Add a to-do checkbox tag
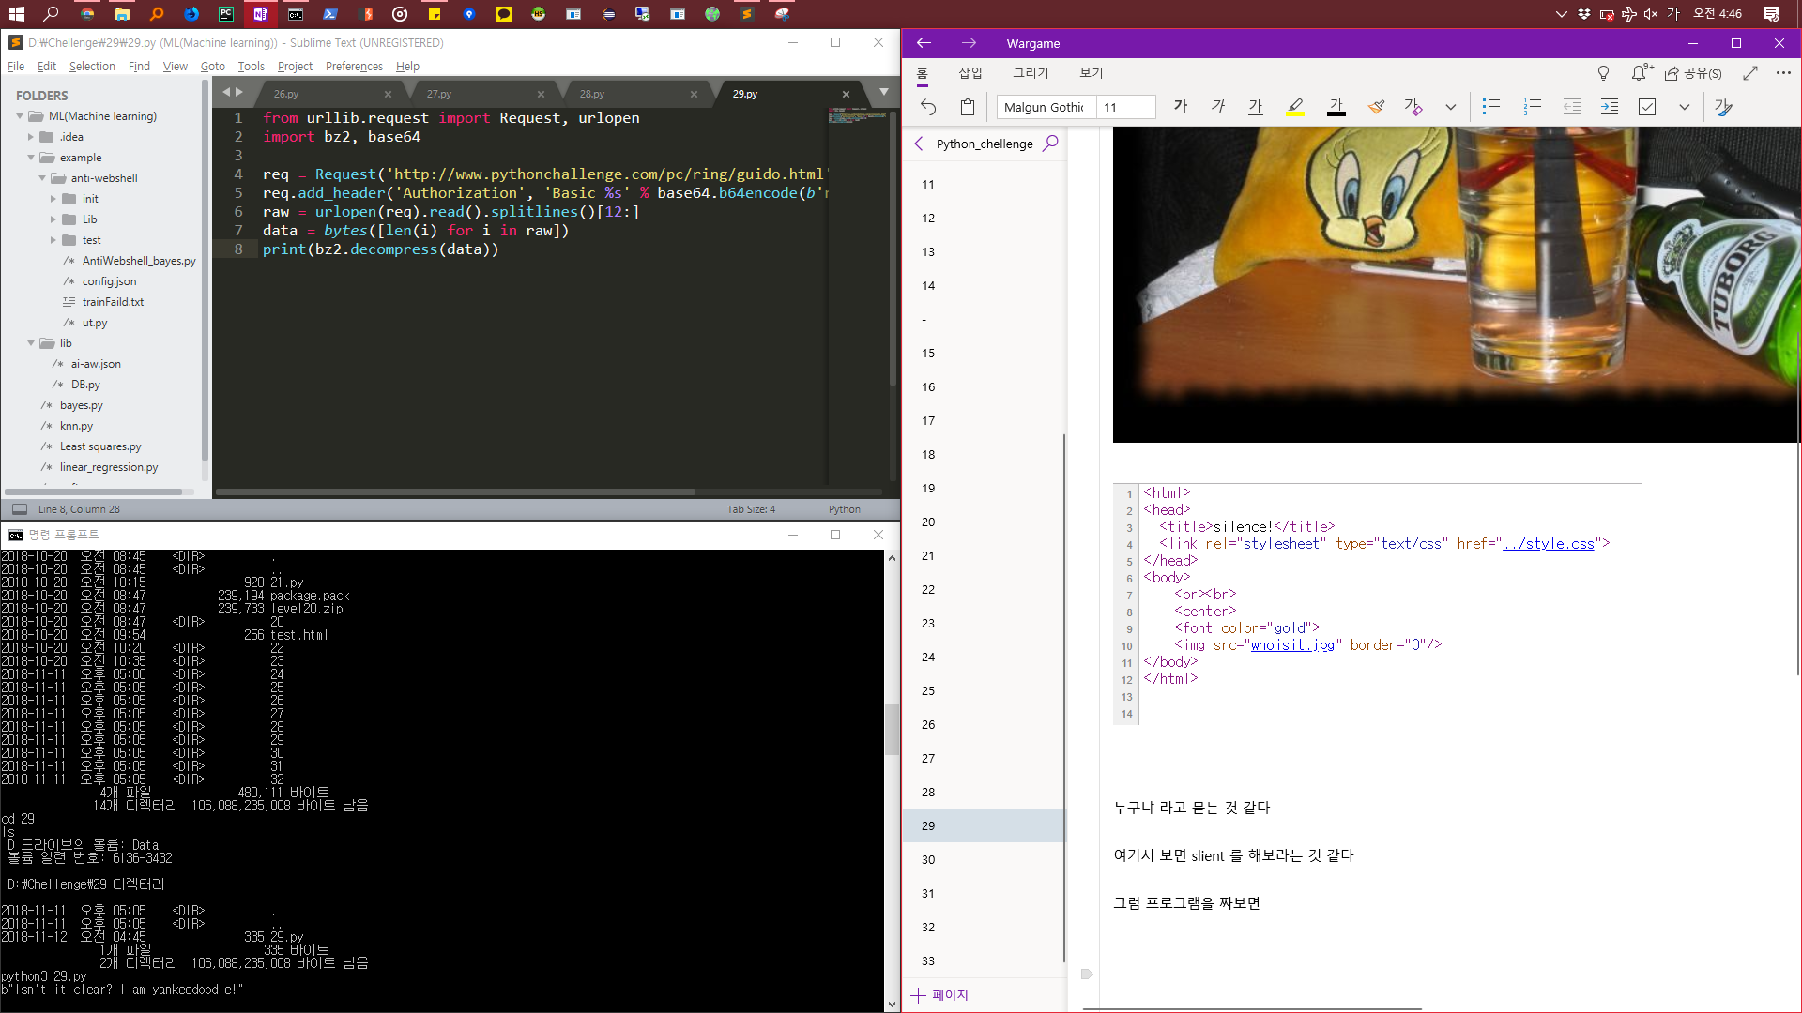The image size is (1802, 1013). tap(1647, 107)
